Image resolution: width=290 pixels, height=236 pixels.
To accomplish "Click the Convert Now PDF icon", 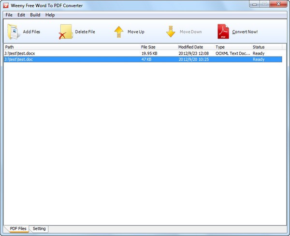I will click(x=223, y=32).
